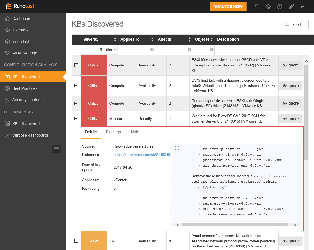Sort by AppliesTo column arrows
The height and width of the screenshot is (250, 314).
tap(152, 40)
